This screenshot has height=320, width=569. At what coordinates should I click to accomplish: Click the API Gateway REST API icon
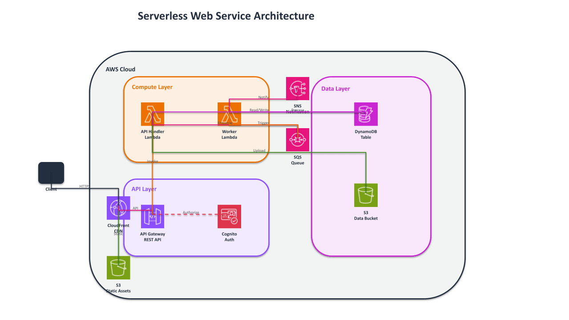tap(152, 216)
